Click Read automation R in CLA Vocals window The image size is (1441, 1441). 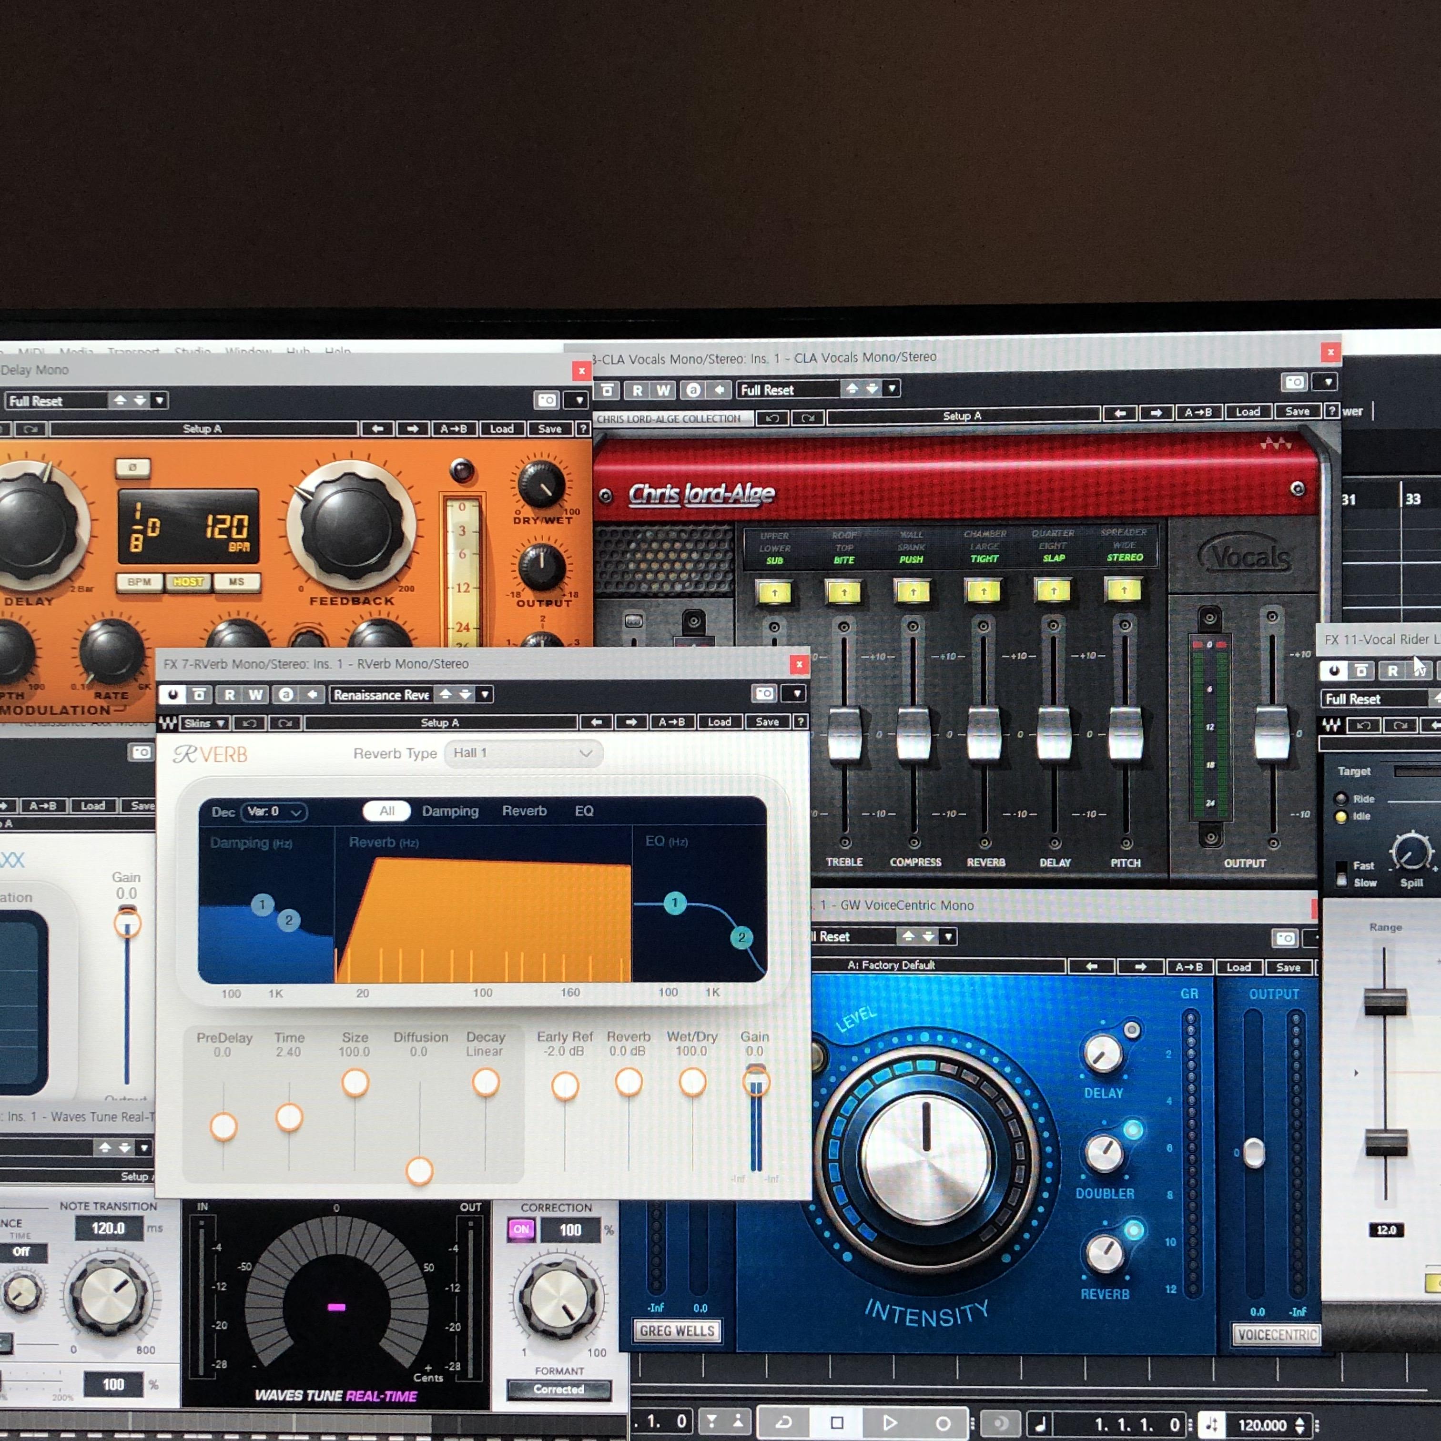pos(637,390)
